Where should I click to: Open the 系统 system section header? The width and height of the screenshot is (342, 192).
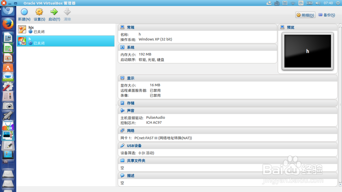point(197,47)
